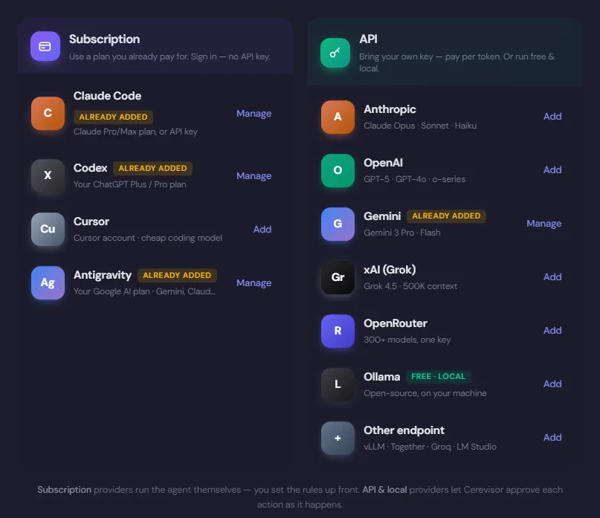Screen dimensions: 600x518
Task: Click 'Gemini 3 Pro · Flash' text
Action: pos(402,233)
